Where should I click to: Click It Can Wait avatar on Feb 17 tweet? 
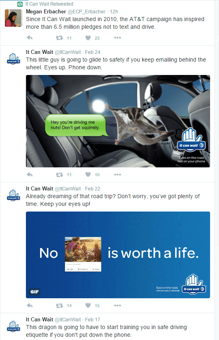click(13, 326)
